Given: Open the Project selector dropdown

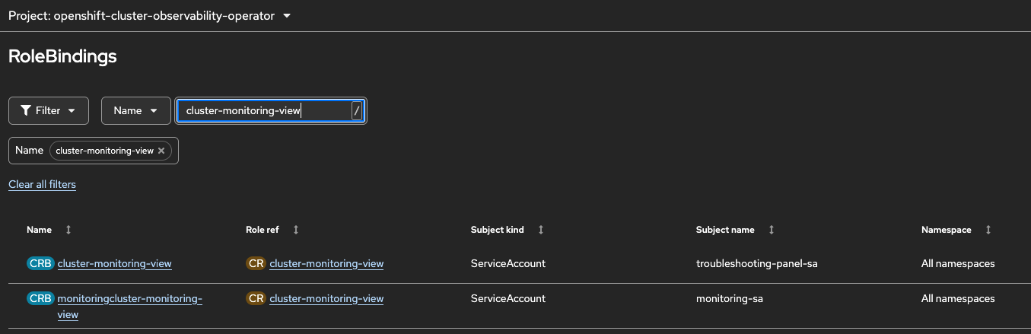Looking at the screenshot, I should [150, 16].
